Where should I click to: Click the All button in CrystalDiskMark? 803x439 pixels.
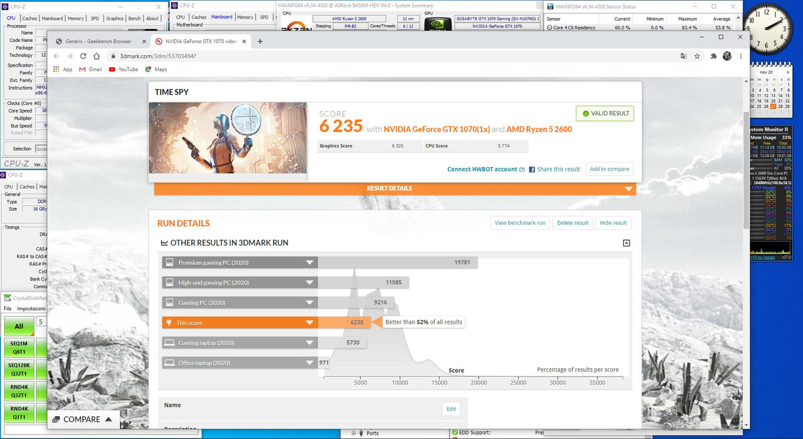pos(19,326)
